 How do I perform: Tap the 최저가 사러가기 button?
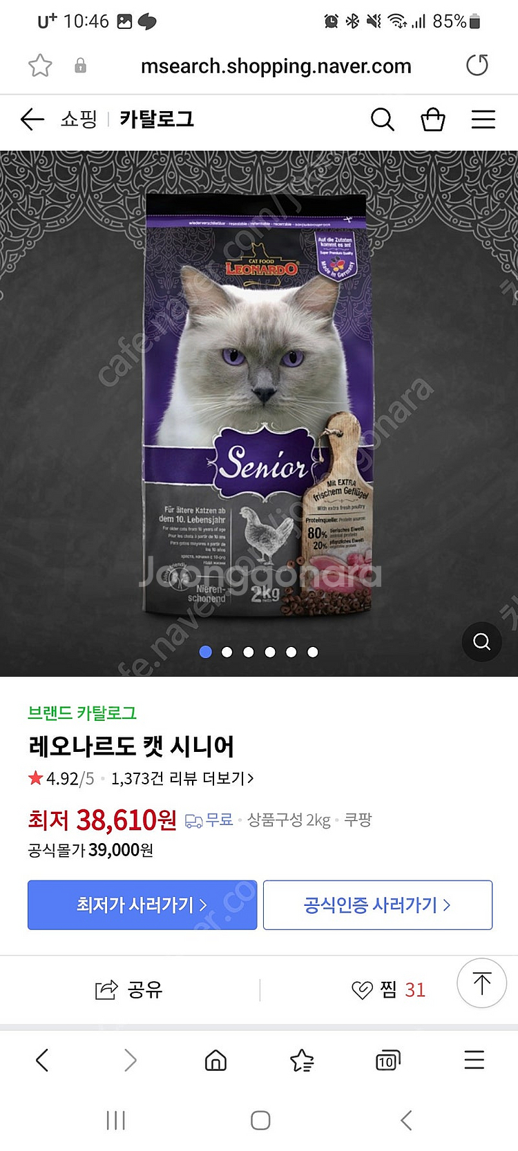[x=142, y=905]
